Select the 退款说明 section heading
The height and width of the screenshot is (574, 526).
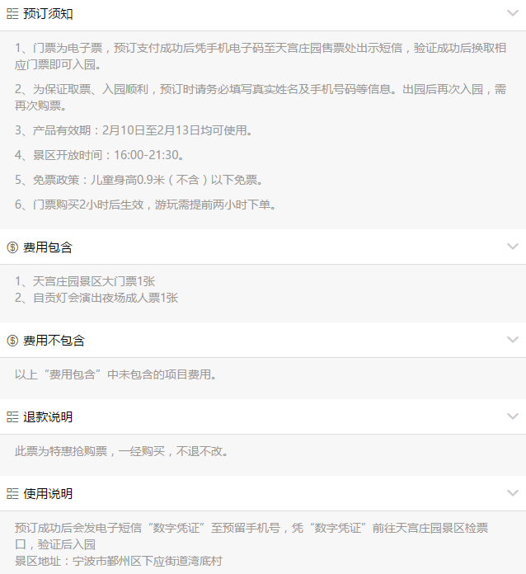click(x=48, y=417)
